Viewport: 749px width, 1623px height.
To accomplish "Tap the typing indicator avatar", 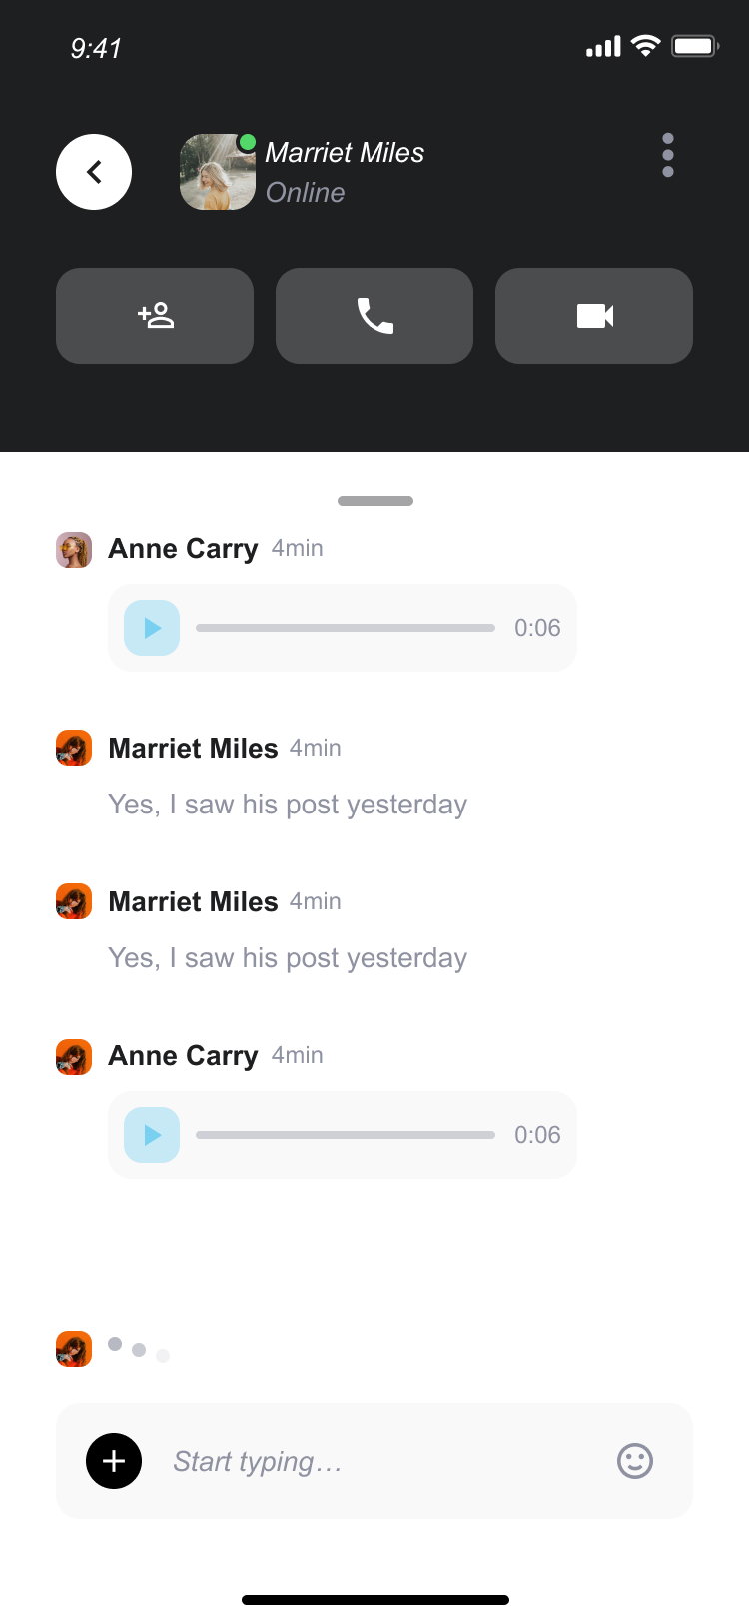I will tap(74, 1349).
